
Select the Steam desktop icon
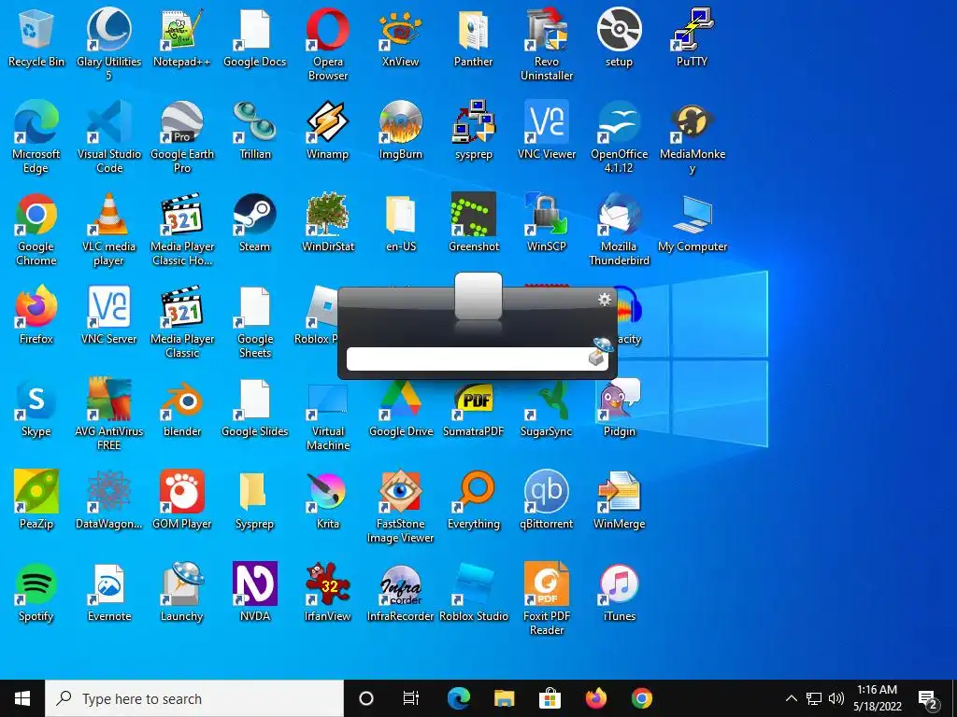(254, 223)
